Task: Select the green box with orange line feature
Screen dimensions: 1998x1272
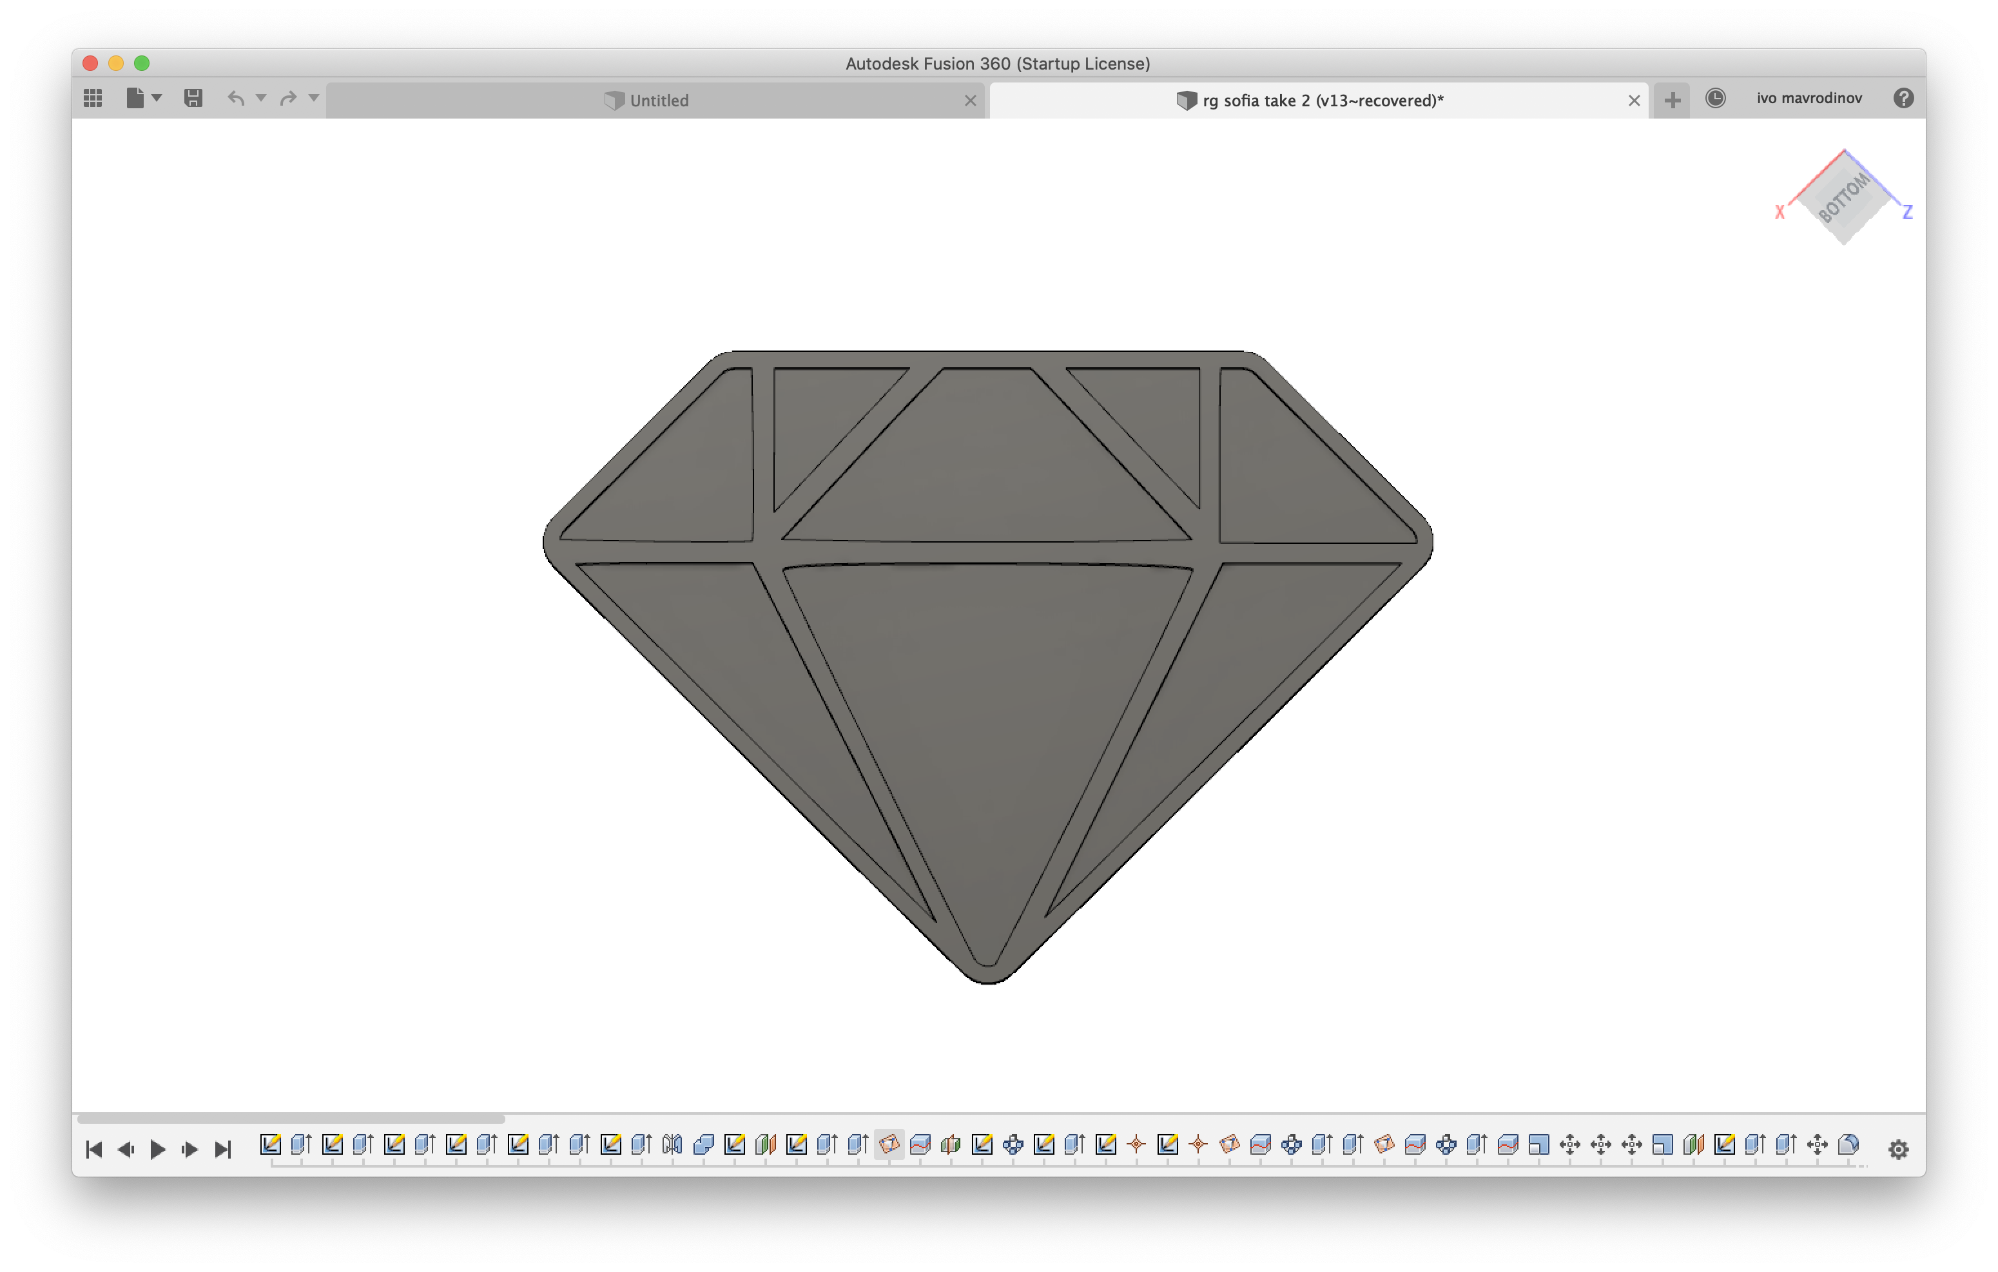Action: [951, 1144]
